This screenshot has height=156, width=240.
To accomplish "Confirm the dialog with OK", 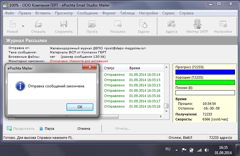I will click(80, 107).
